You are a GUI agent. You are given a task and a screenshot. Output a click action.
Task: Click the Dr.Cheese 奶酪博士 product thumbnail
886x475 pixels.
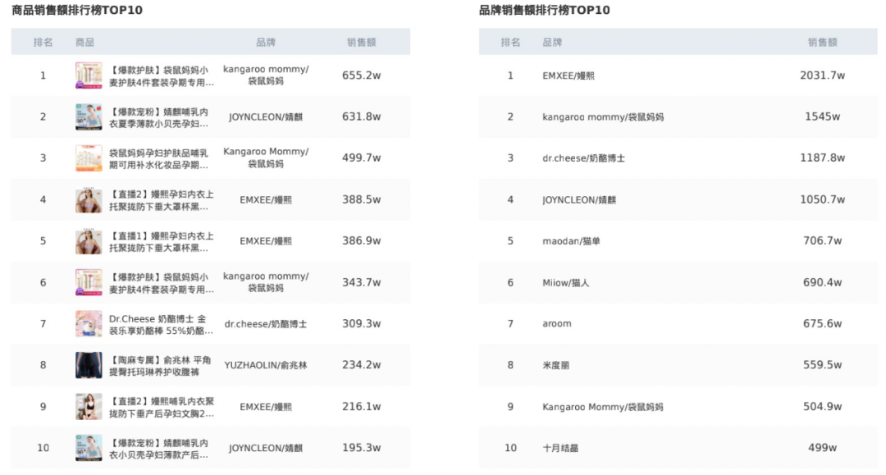(x=89, y=323)
